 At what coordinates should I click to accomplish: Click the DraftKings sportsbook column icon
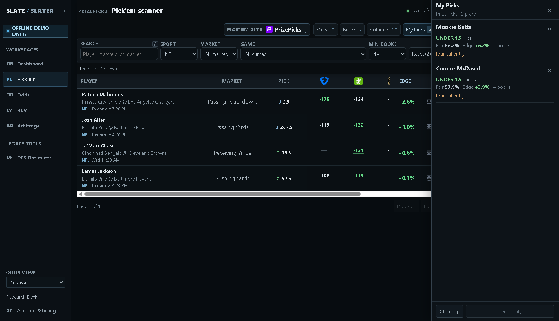click(x=358, y=81)
